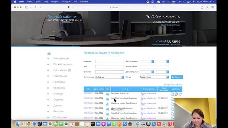Show Safari's tab overview
228x128 pixels.
click(213, 7)
